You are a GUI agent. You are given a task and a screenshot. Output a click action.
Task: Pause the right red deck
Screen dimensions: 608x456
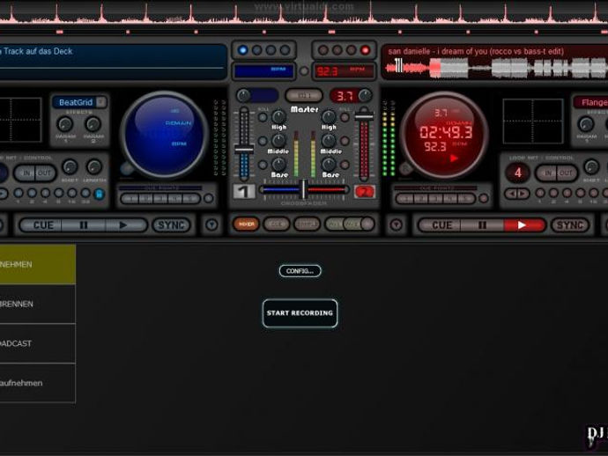tap(482, 225)
